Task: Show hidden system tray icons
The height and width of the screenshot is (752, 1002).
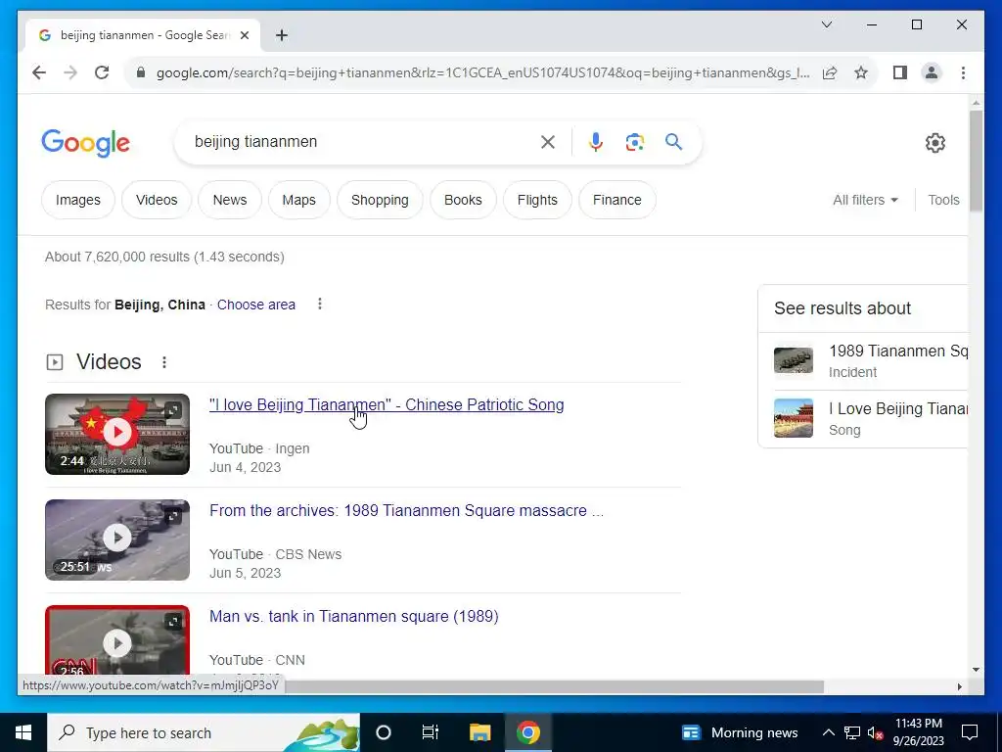Action: pos(828,732)
